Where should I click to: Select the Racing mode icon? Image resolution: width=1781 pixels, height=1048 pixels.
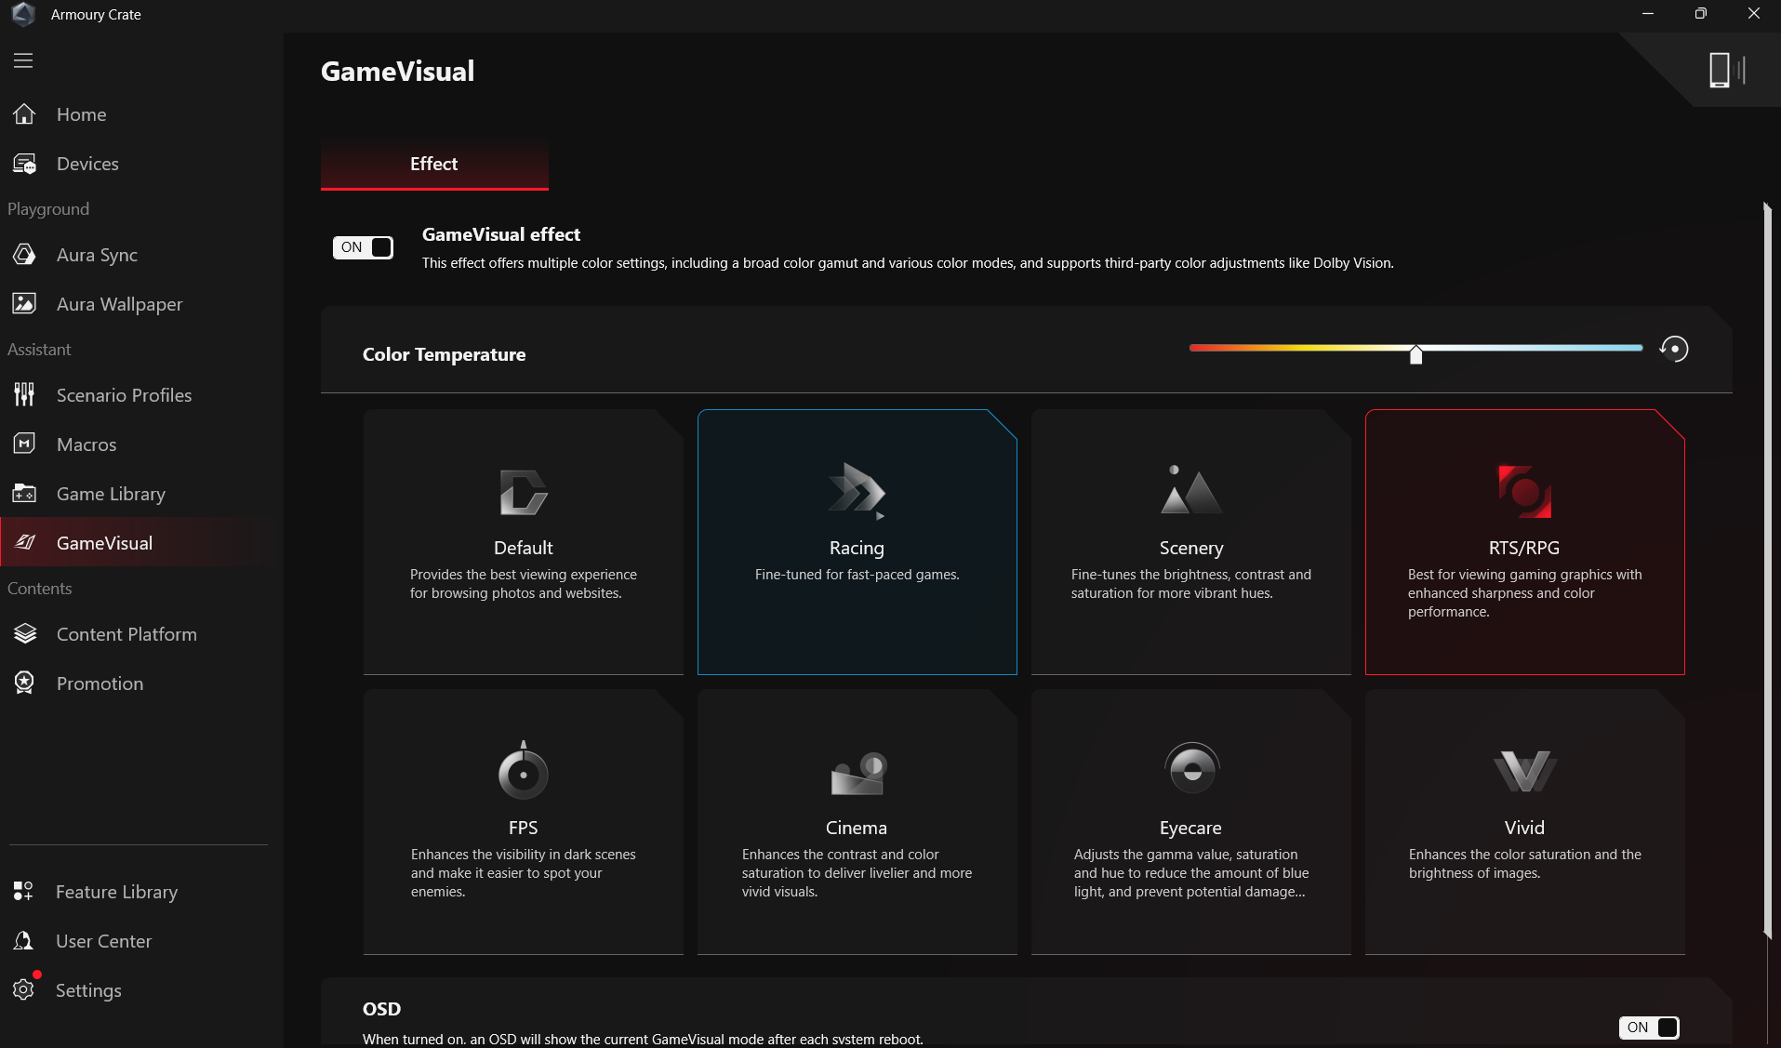tap(857, 490)
